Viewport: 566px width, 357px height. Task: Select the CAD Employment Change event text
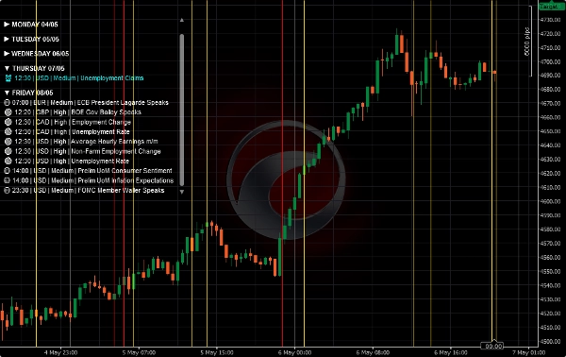[x=73, y=122]
